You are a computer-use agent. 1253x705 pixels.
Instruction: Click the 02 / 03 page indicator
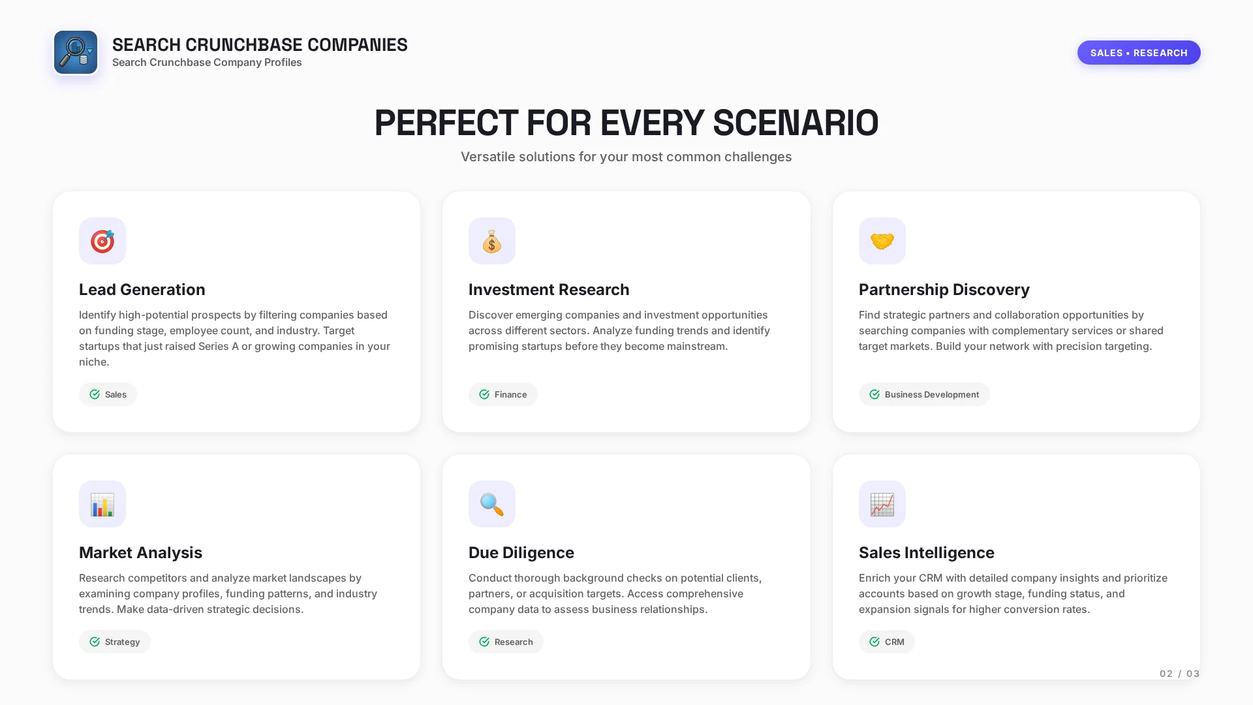click(1179, 674)
